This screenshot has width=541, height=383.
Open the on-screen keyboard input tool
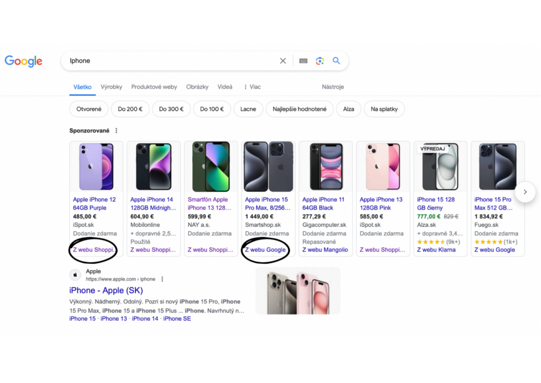pyautogui.click(x=303, y=61)
